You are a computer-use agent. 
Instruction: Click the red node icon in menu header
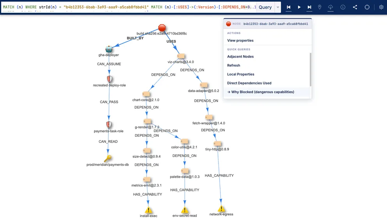click(229, 24)
